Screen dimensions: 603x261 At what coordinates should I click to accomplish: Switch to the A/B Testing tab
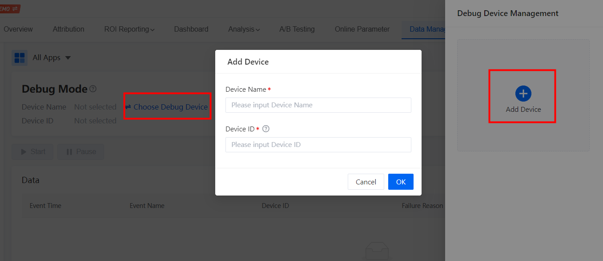[297, 29]
